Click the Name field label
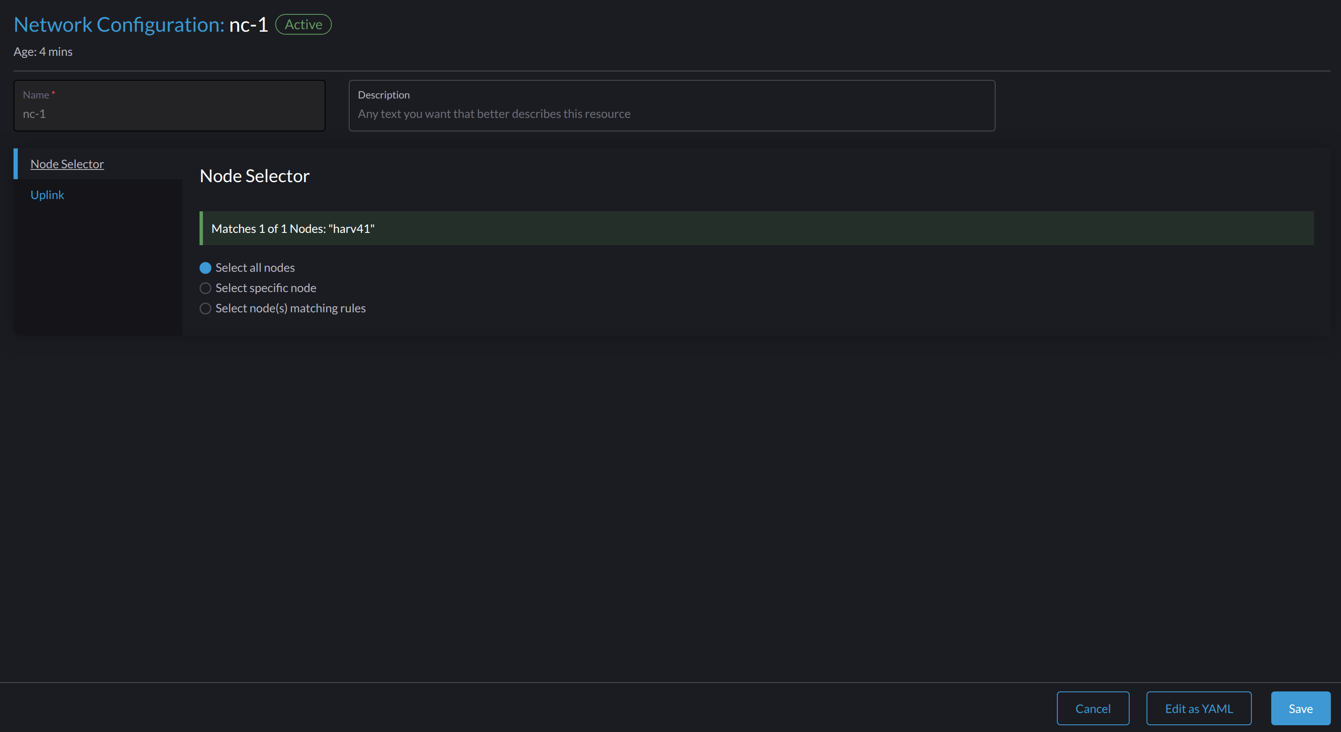Screen dimensions: 1341x732 [x=36, y=95]
